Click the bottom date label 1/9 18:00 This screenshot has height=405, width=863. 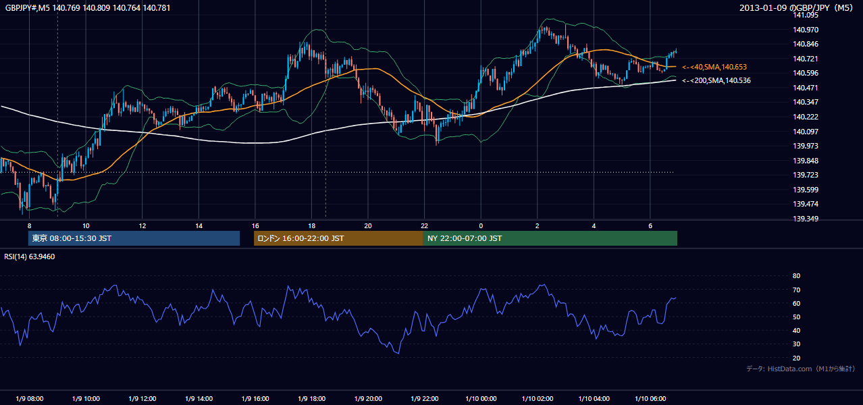312,398
